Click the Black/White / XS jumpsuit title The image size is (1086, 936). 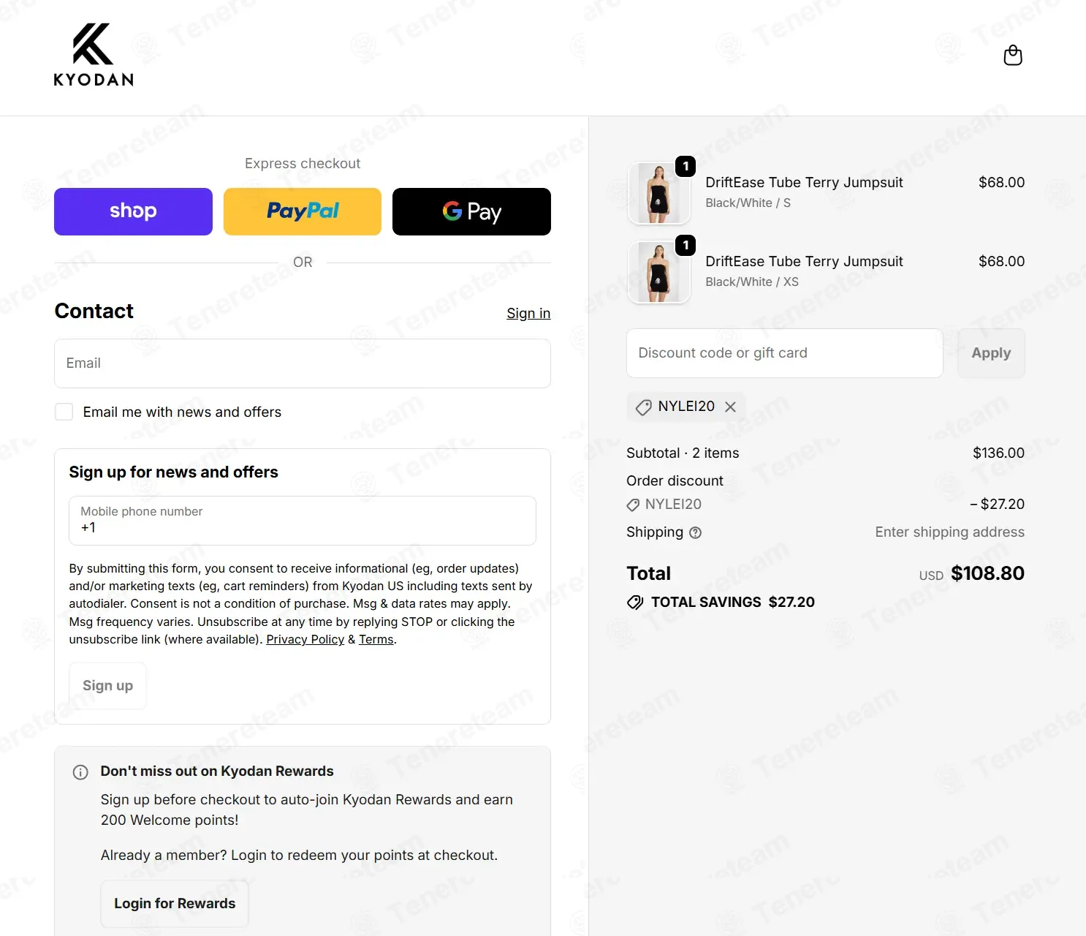(804, 262)
